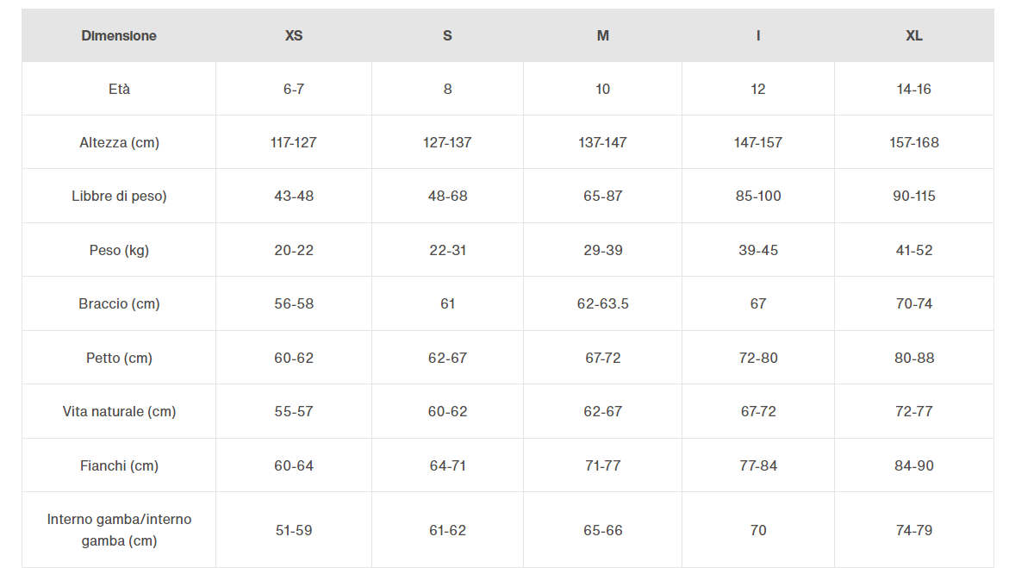The height and width of the screenshot is (568, 1009).
Task: Click the 14-16 age cell
Action: tap(913, 89)
